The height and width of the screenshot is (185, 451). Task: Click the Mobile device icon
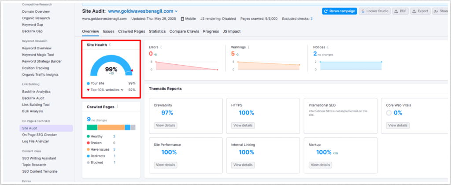[182, 19]
